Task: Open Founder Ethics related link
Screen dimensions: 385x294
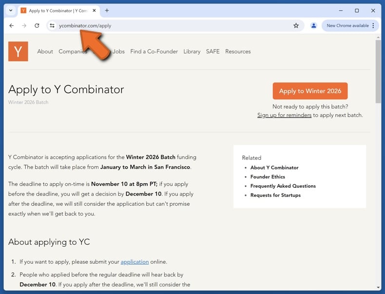Action: pyautogui.click(x=268, y=177)
